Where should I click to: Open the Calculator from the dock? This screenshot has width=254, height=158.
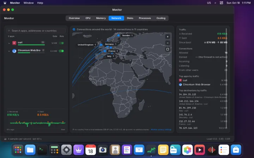pyautogui.click(x=54, y=150)
